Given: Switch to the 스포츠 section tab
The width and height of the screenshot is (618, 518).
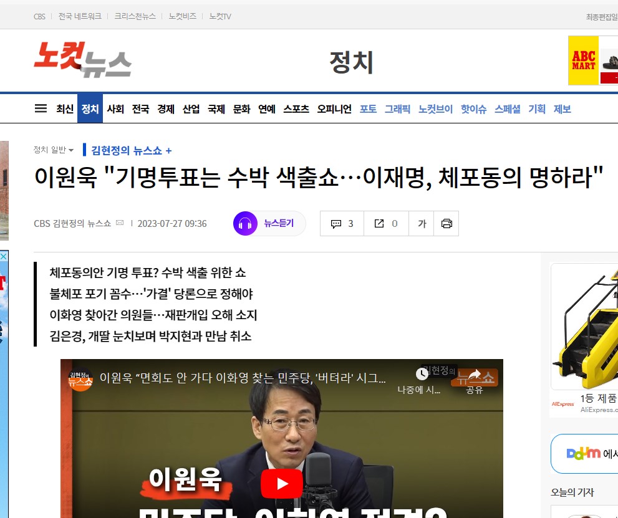Looking at the screenshot, I should [x=296, y=109].
